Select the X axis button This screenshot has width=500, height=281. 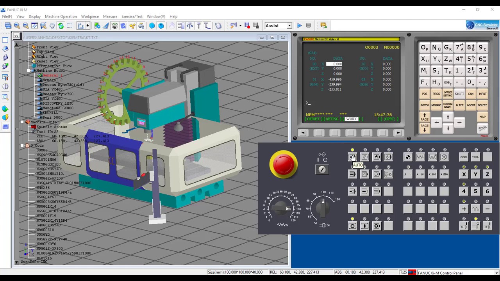(x=464, y=174)
